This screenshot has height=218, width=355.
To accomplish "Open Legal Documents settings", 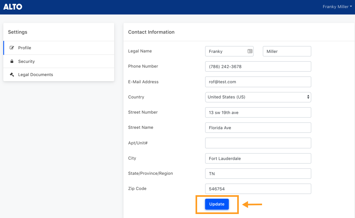I will (58, 74).
